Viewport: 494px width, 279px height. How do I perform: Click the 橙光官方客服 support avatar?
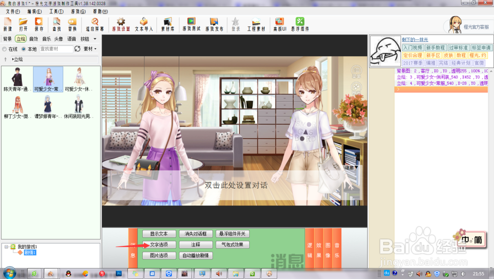point(454,25)
